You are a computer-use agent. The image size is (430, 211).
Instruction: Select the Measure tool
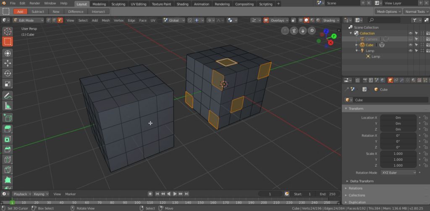[8, 106]
